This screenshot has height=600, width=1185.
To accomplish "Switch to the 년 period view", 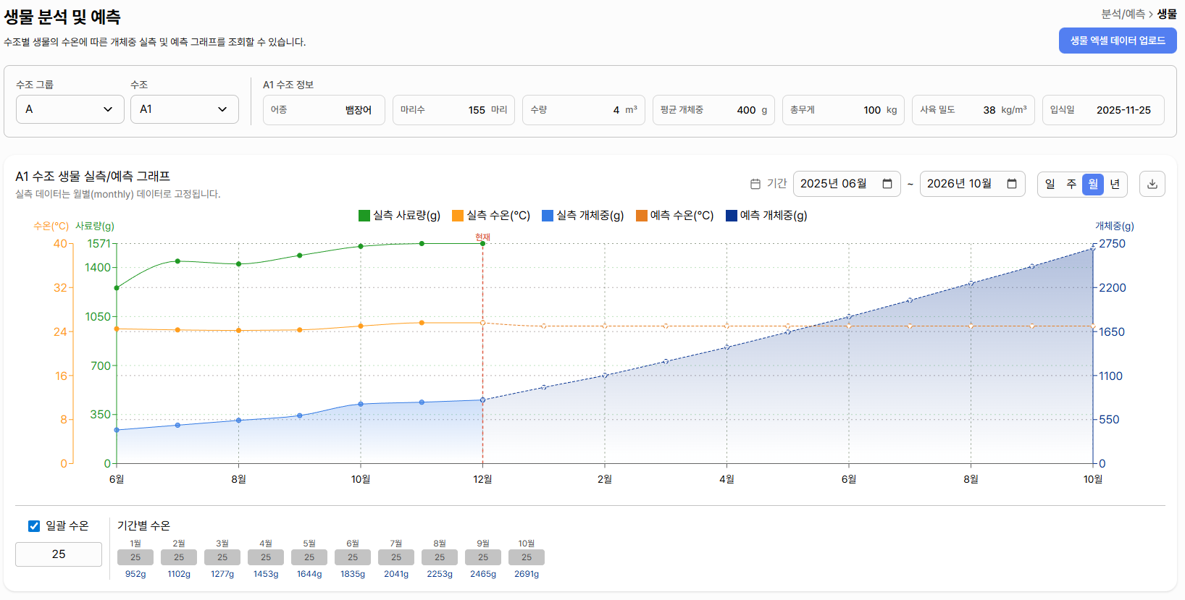I will point(1115,184).
